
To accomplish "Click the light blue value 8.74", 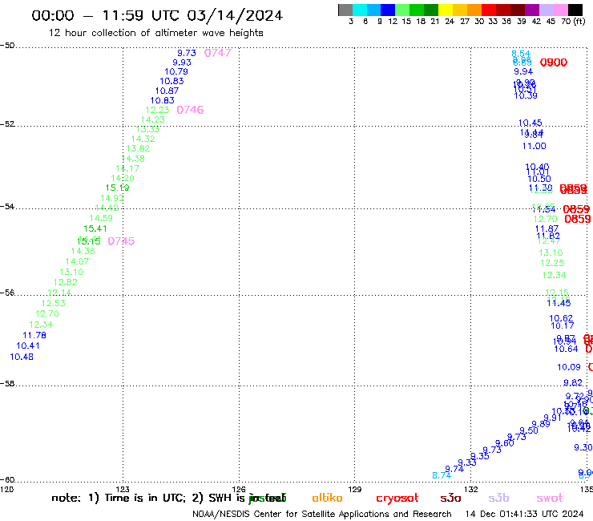I will pyautogui.click(x=442, y=475).
